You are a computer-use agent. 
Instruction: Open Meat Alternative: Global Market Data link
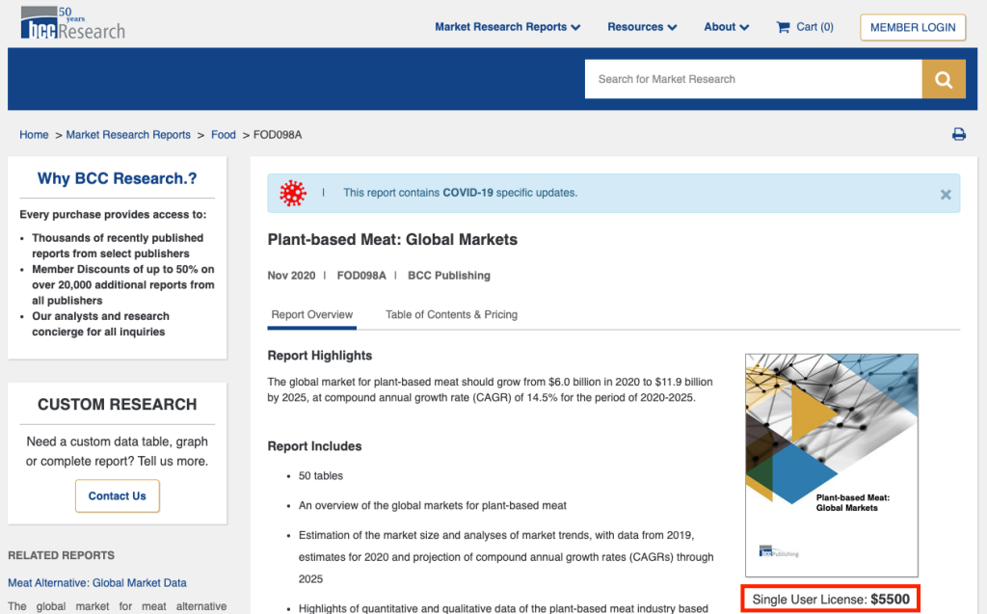[x=97, y=583]
